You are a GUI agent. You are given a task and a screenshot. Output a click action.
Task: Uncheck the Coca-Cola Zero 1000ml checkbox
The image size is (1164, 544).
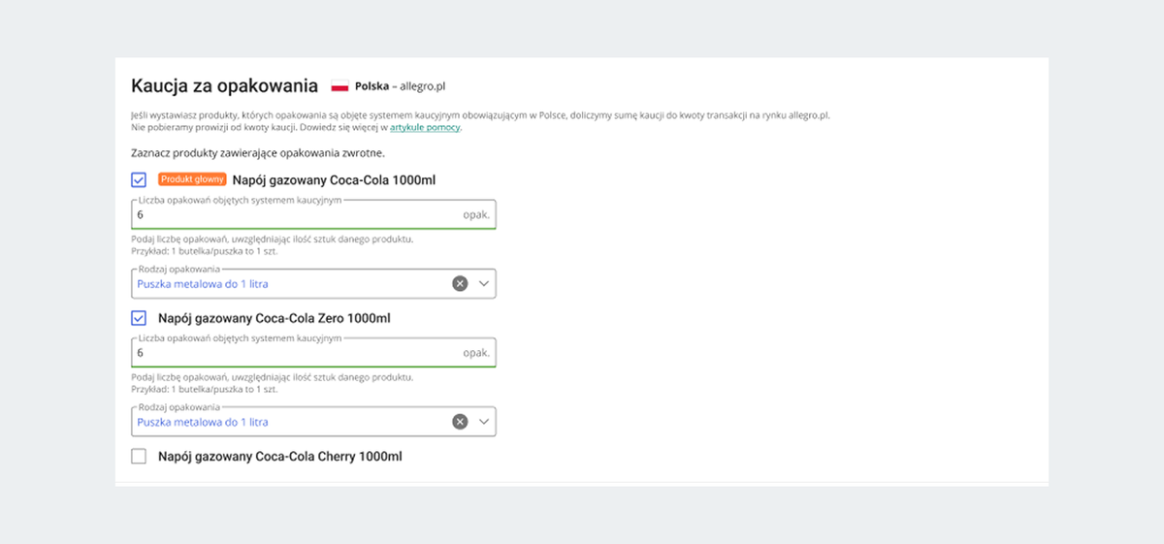tap(139, 318)
